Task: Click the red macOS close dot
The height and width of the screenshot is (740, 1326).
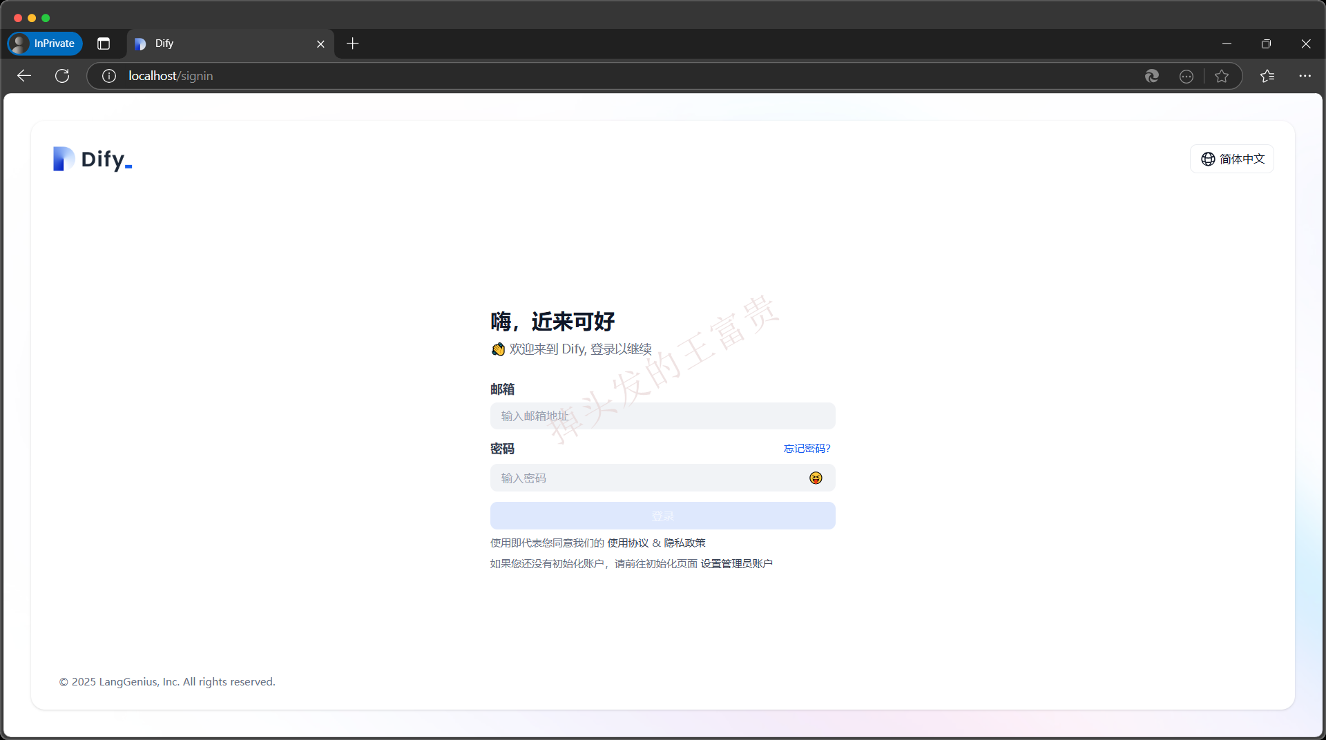Action: [18, 18]
